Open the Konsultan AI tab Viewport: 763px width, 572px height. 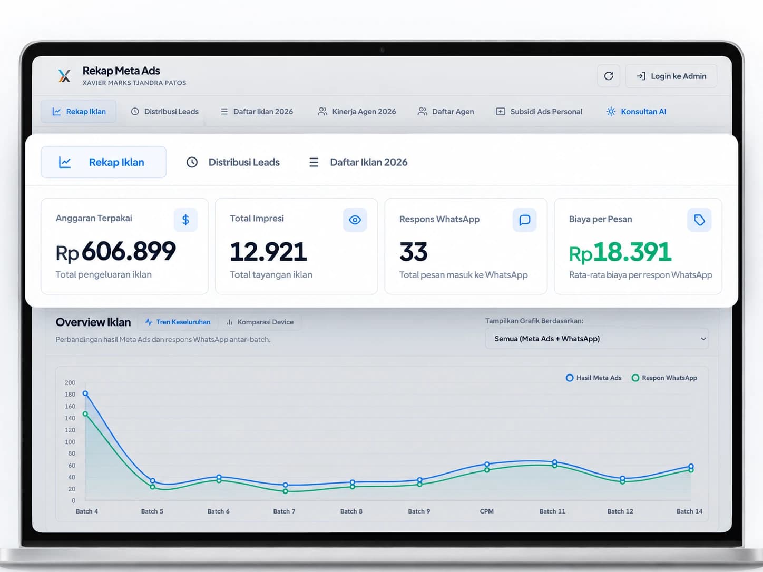[637, 112]
